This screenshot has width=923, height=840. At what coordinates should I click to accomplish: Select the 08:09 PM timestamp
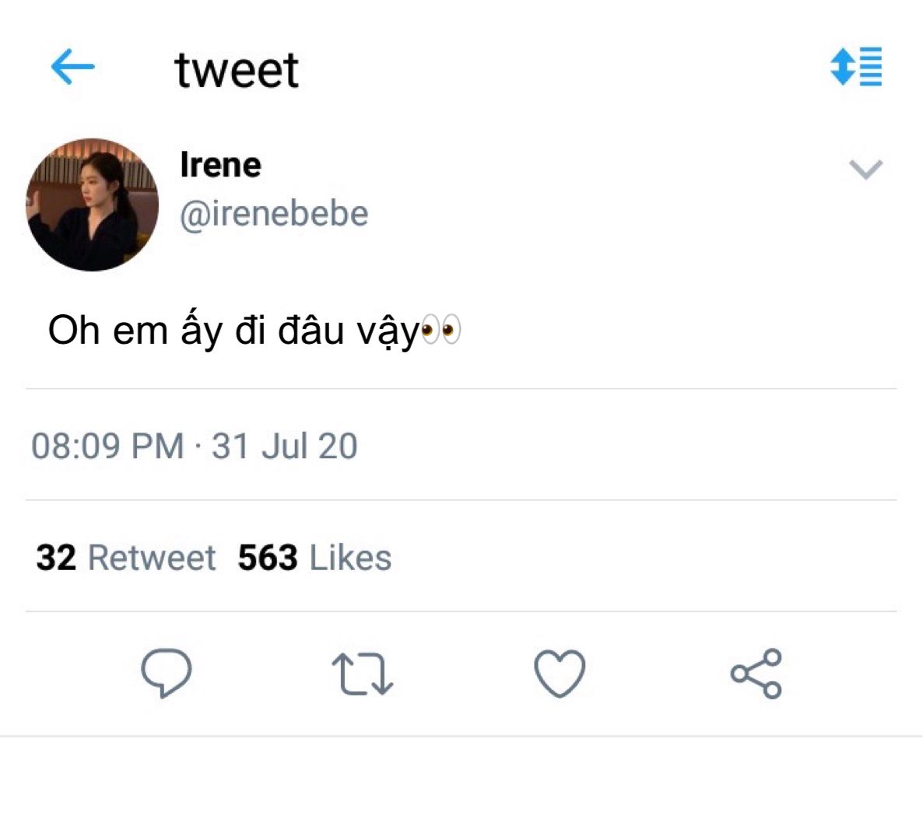pyautogui.click(x=107, y=446)
